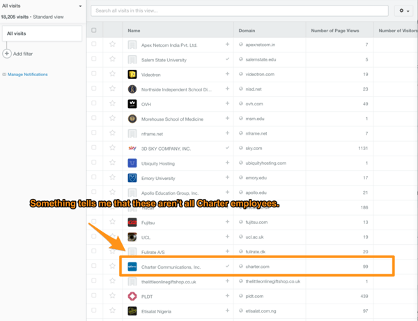Select the All visits filter item
Image resolution: width=418 pixels, height=321 pixels.
42,33
